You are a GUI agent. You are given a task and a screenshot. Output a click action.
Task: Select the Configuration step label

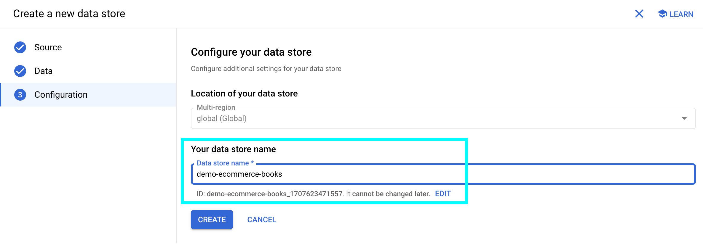[61, 95]
